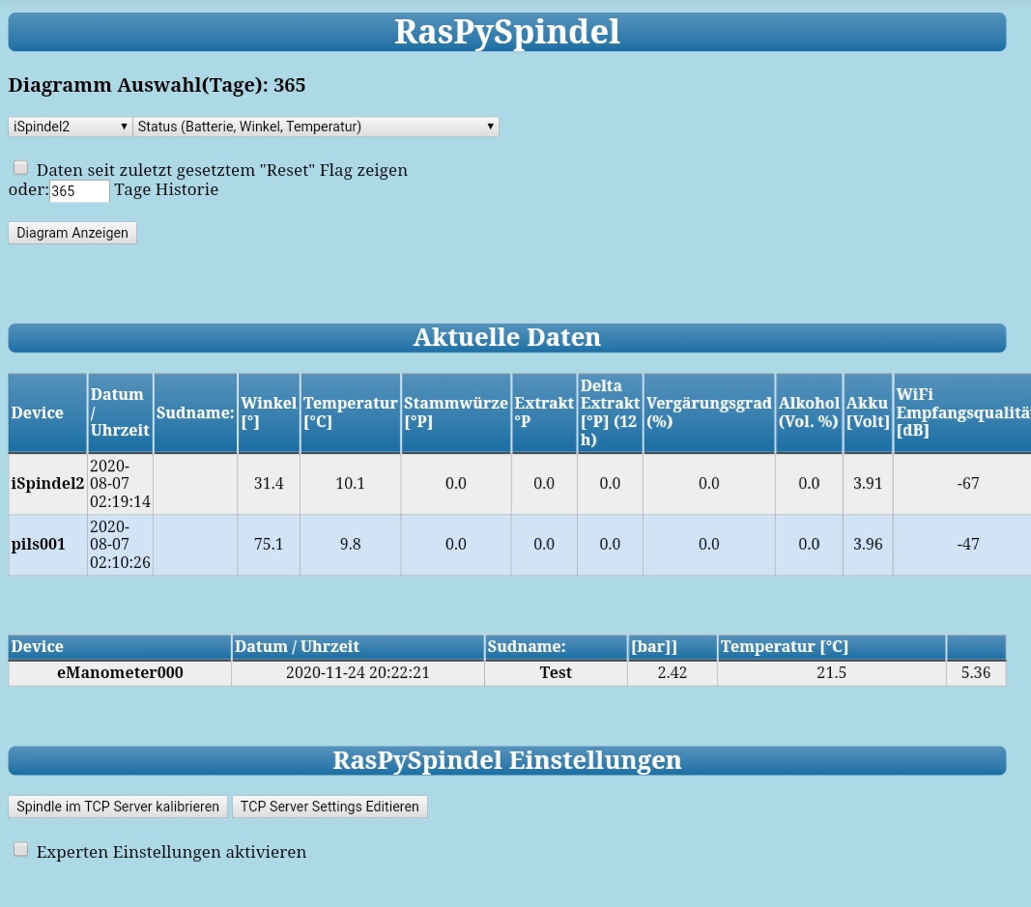This screenshot has width=1031, height=907.
Task: Click Spindle im TCP Server kalibrieren button
Action: pos(118,807)
